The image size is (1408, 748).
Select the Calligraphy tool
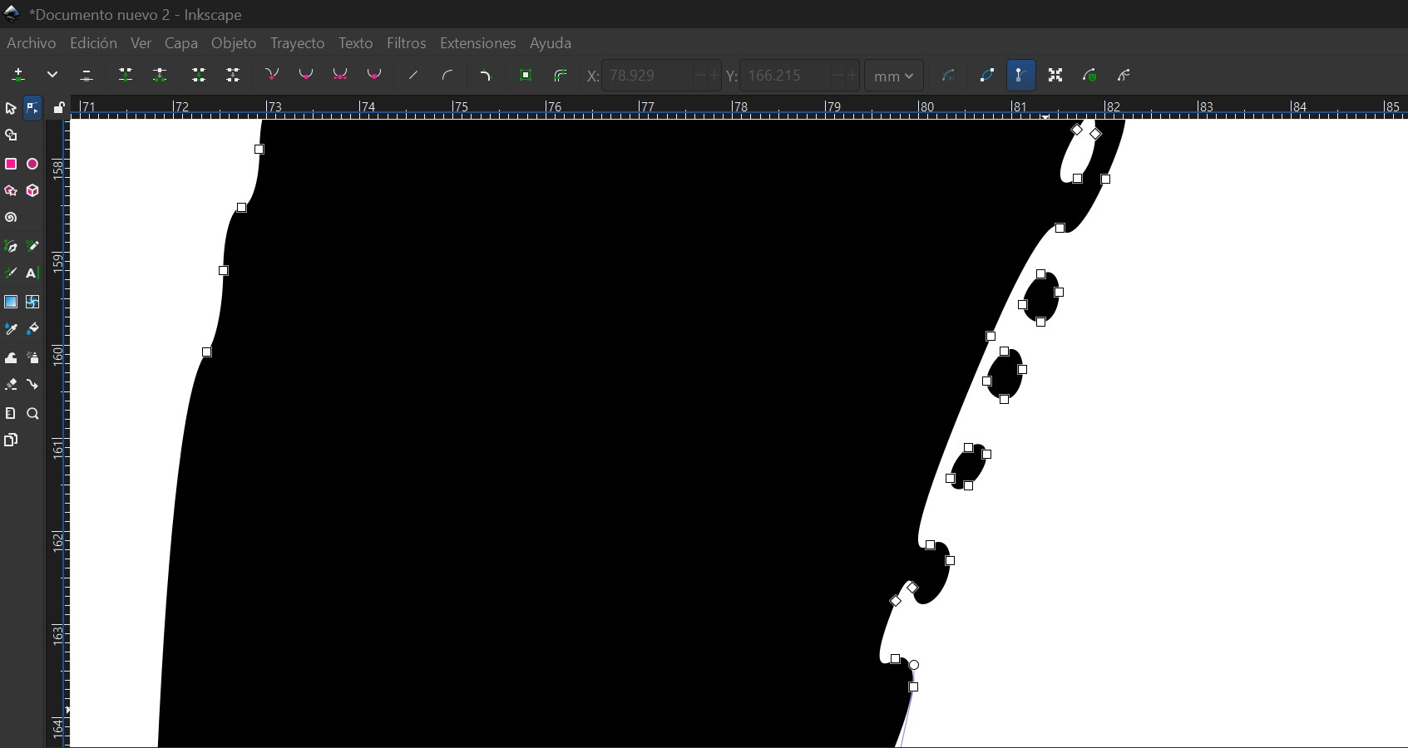click(x=11, y=273)
